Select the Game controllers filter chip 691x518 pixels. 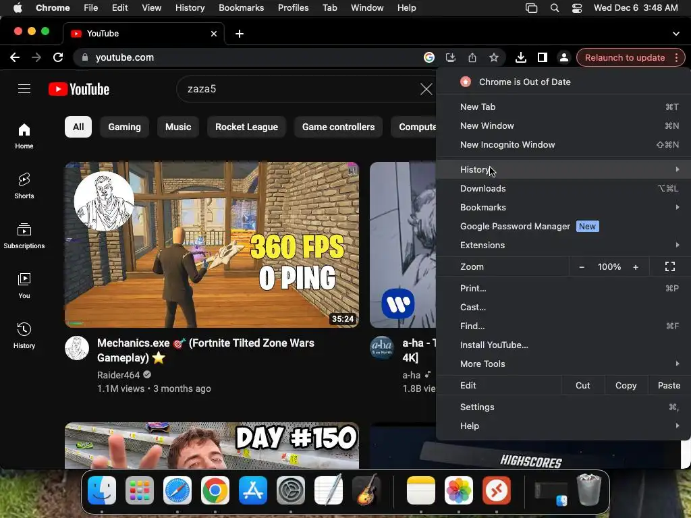(x=339, y=127)
